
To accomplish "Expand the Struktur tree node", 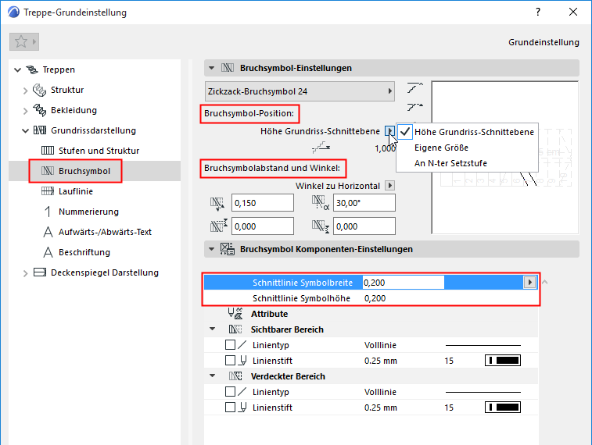I will [x=25, y=91].
